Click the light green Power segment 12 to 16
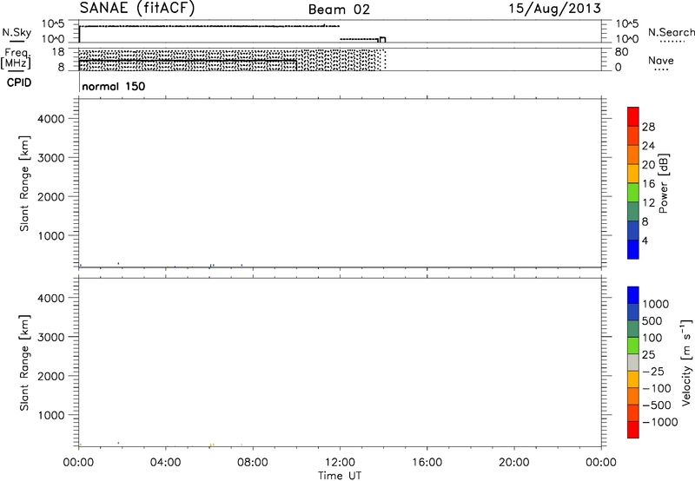695x481 pixels. 633,192
